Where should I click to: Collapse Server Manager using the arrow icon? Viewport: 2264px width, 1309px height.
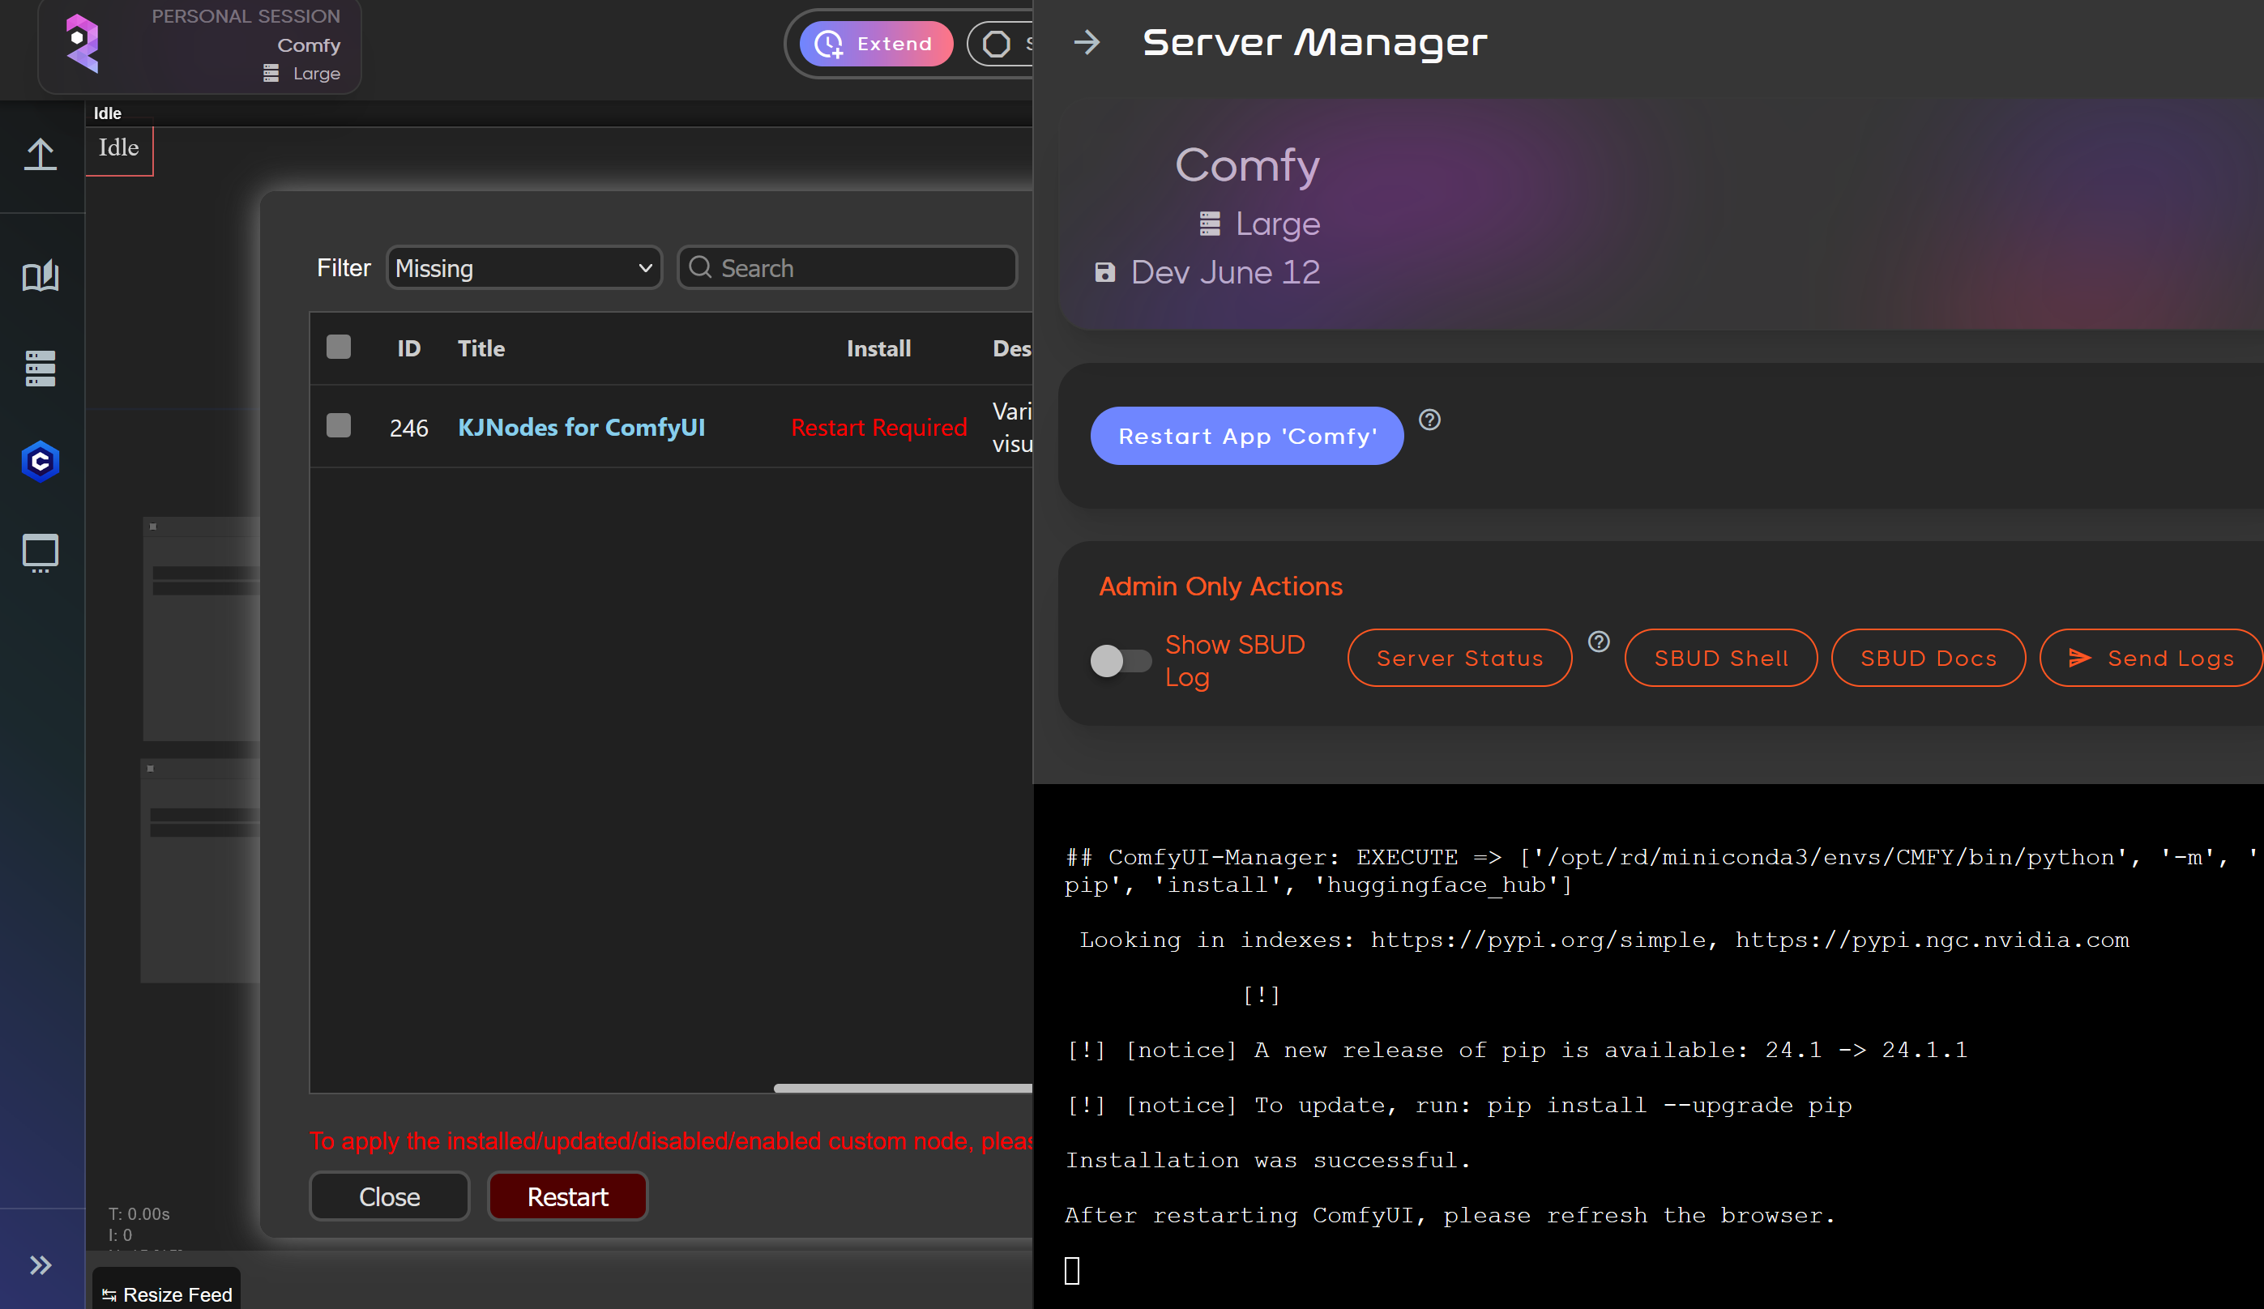[1088, 41]
